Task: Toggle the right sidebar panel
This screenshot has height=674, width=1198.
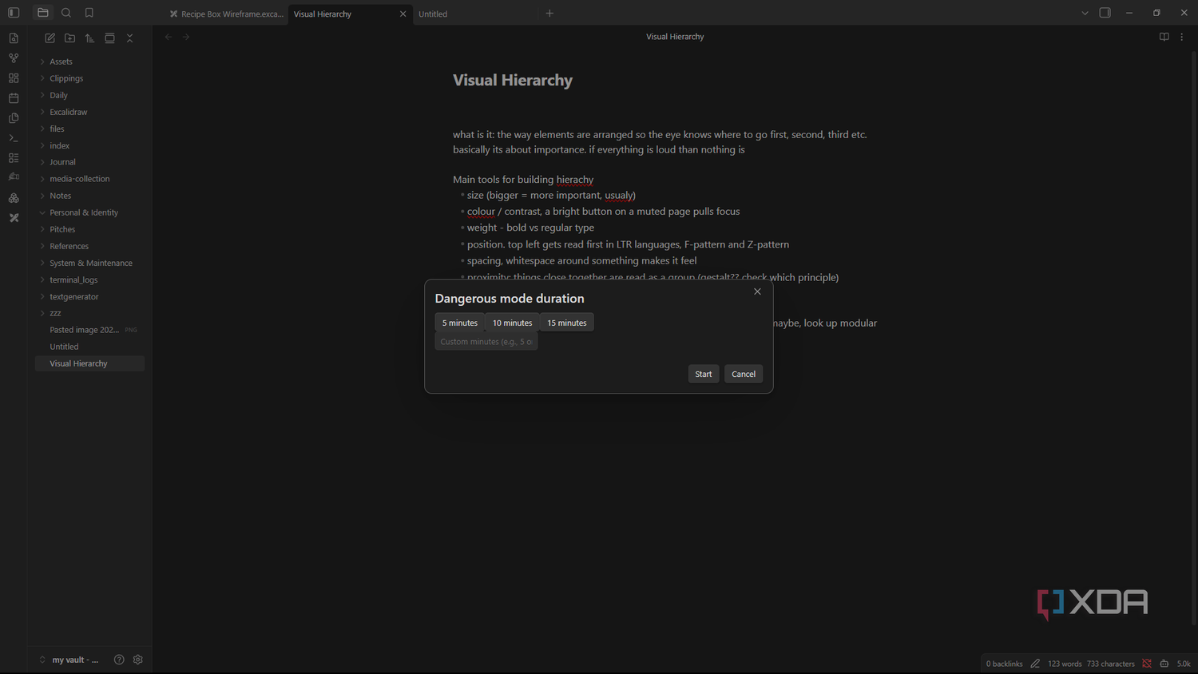Action: pos(1105,13)
